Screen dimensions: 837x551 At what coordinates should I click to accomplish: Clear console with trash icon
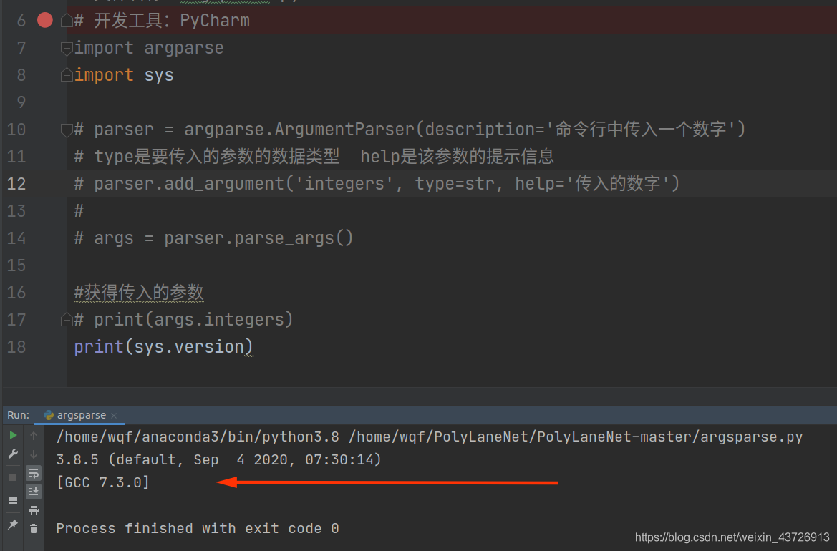(34, 529)
